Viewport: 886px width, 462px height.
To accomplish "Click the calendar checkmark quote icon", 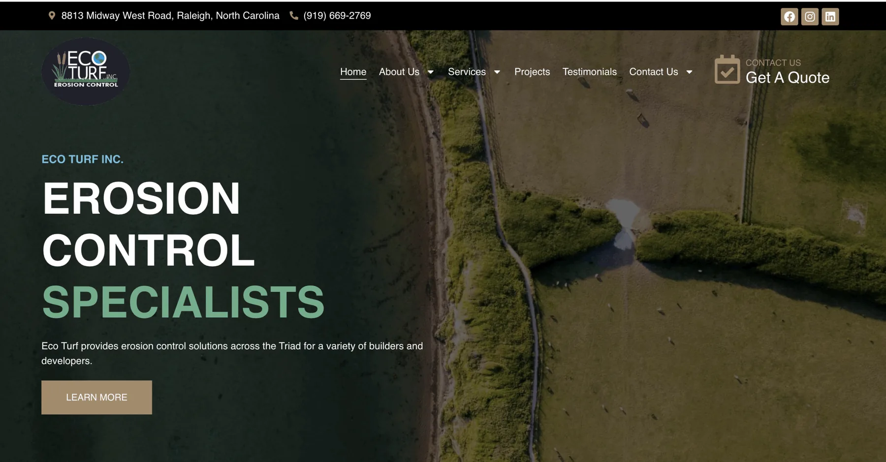I will click(x=727, y=69).
